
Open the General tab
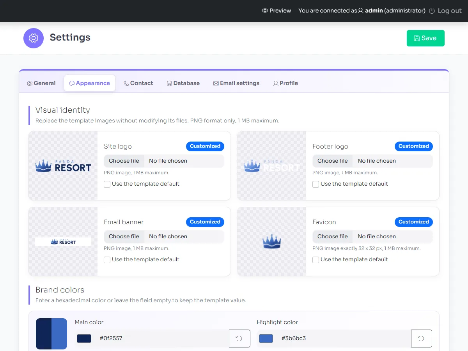tap(41, 83)
